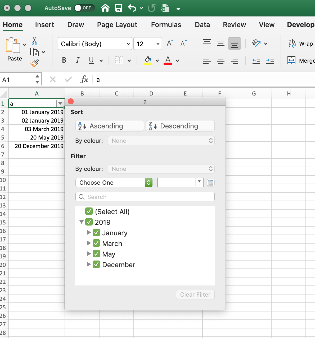
Task: Switch to Formulas tab
Action: [166, 25]
